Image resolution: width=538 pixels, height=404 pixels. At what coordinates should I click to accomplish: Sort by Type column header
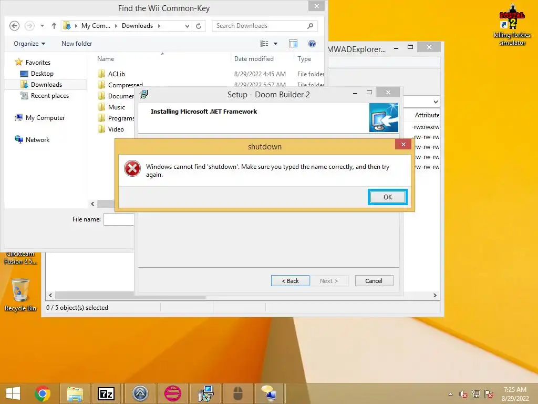pos(304,59)
